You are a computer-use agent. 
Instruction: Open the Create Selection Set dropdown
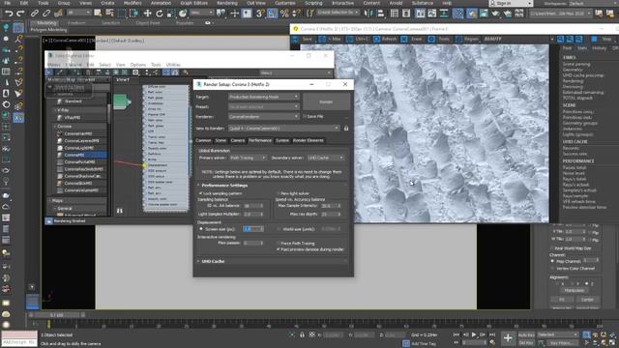click(338, 13)
